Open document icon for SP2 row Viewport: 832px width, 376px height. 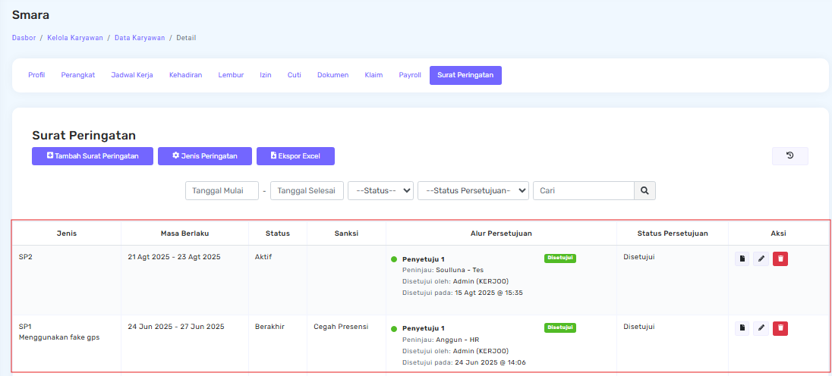click(742, 259)
